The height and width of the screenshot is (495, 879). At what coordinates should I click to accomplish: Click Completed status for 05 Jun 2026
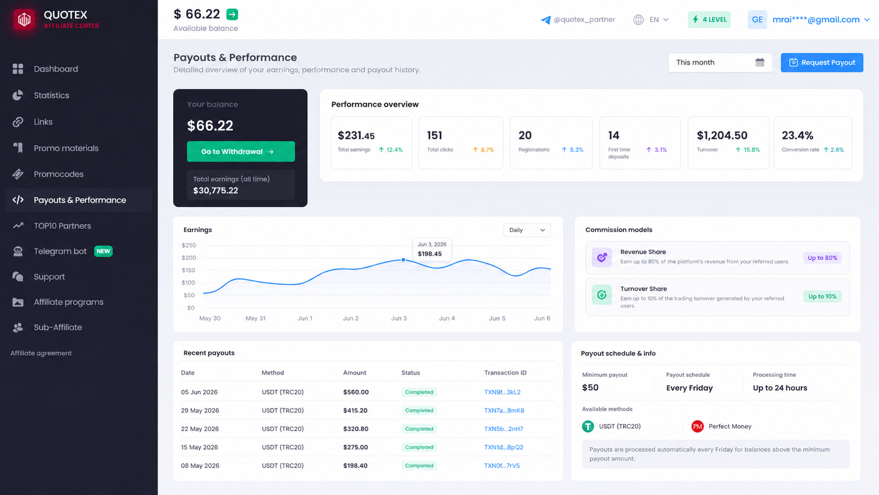coord(419,392)
